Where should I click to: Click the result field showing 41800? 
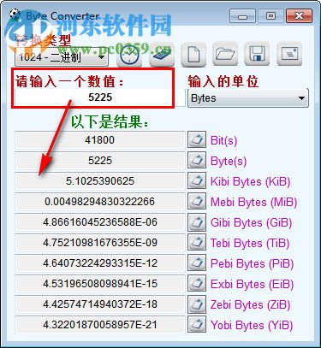(100, 140)
